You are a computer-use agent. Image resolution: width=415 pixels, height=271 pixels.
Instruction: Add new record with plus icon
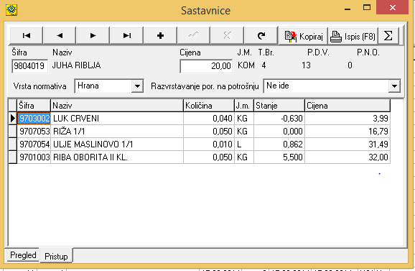(x=160, y=35)
